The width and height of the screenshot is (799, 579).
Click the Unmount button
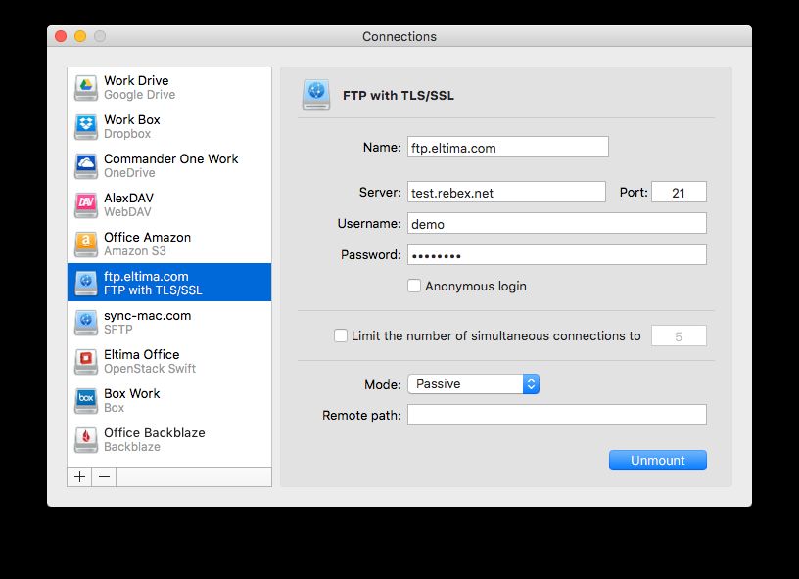pyautogui.click(x=657, y=460)
